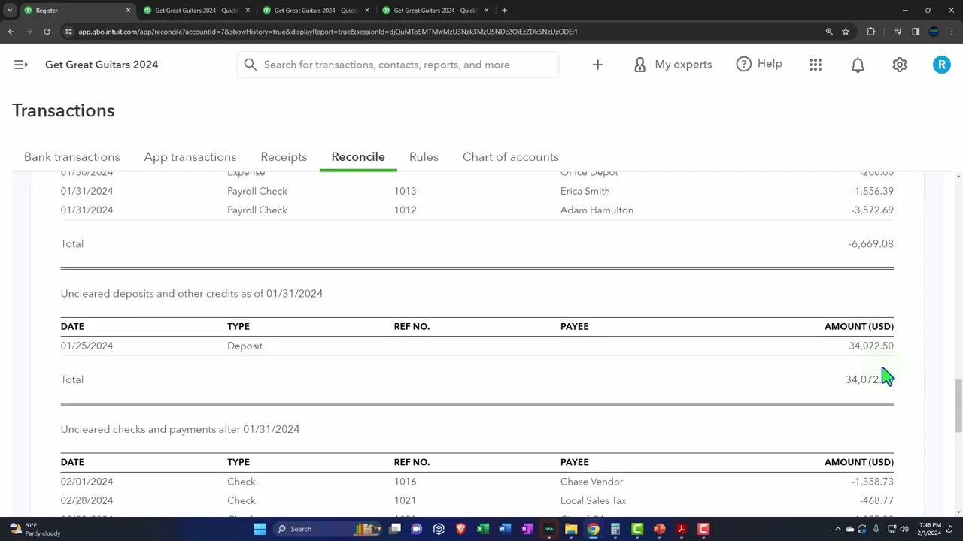The image size is (963, 541).
Task: Open PowerPoint from the taskbar
Action: click(659, 529)
